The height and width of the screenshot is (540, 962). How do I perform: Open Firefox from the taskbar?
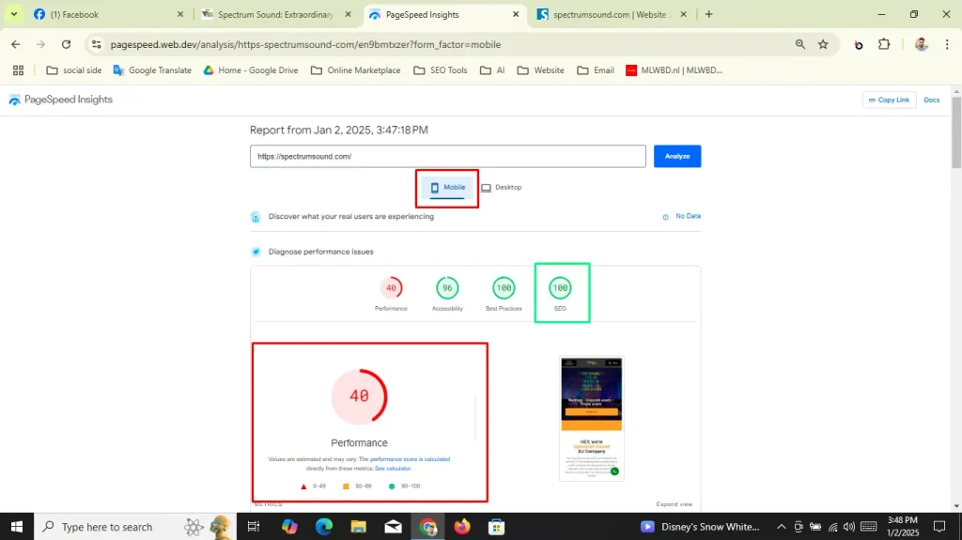(461, 527)
